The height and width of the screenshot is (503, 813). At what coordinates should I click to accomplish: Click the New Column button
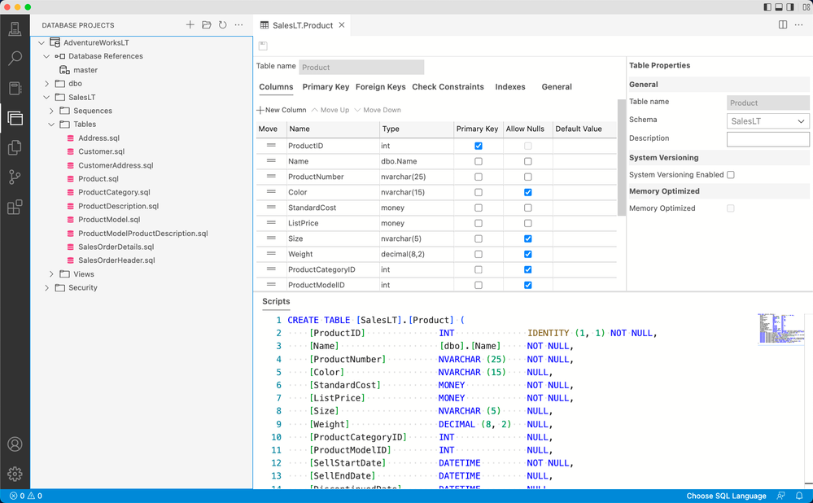(x=282, y=110)
